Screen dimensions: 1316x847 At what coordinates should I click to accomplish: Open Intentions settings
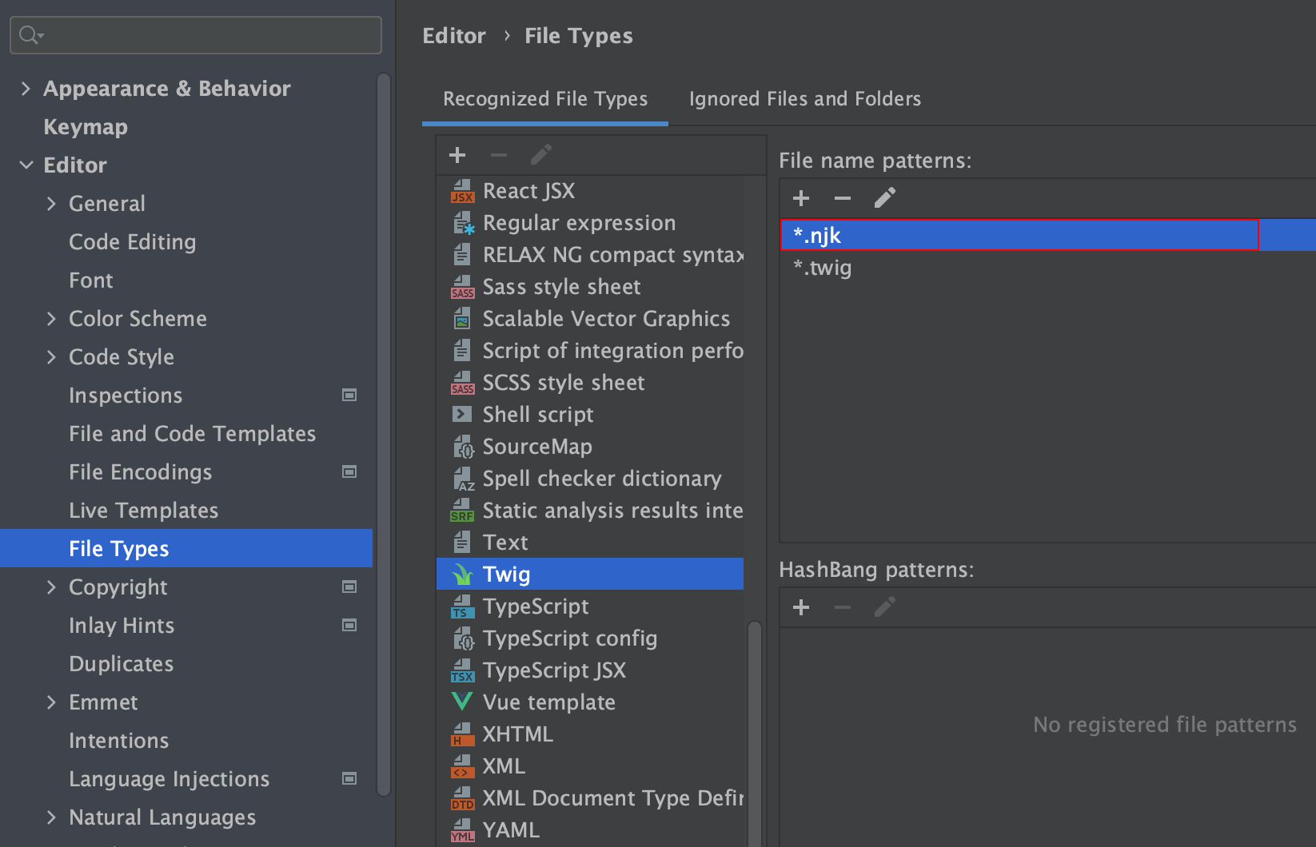(118, 740)
